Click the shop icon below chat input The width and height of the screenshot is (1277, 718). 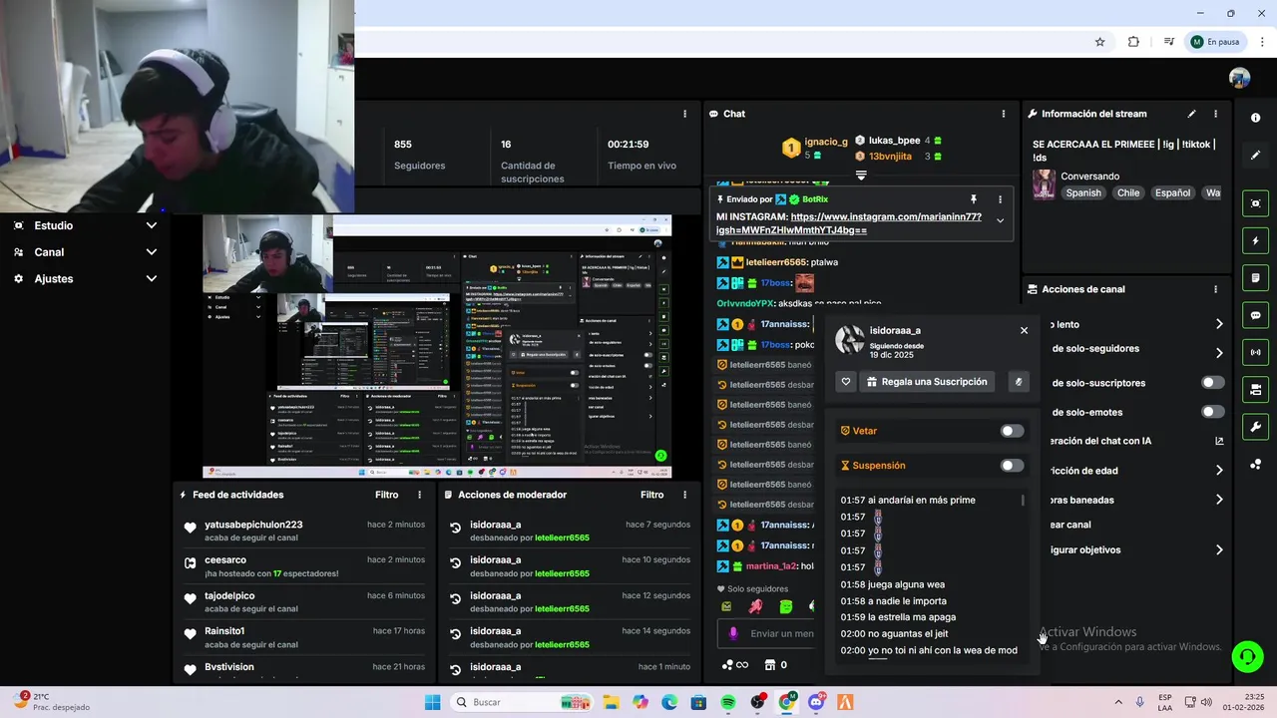click(x=769, y=665)
